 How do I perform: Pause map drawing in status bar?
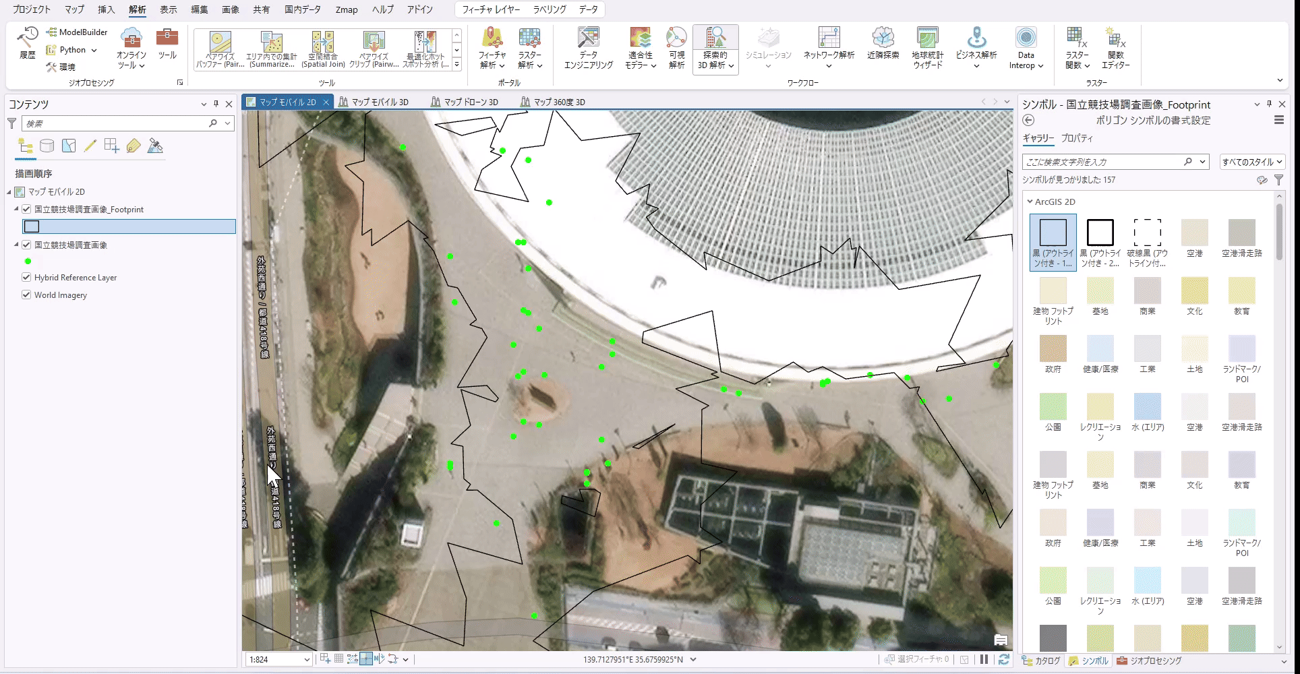click(x=984, y=659)
